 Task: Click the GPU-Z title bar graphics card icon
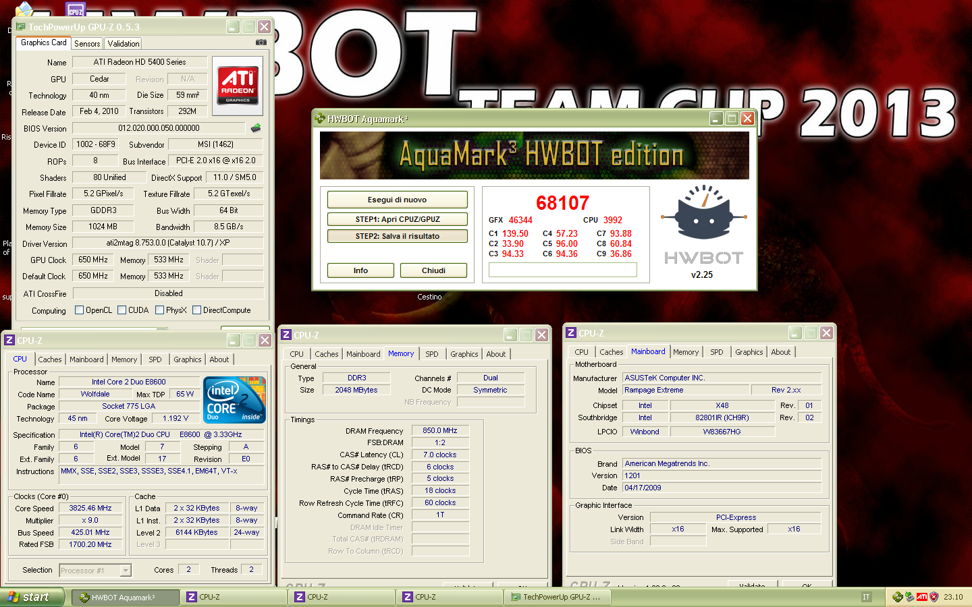tap(21, 27)
